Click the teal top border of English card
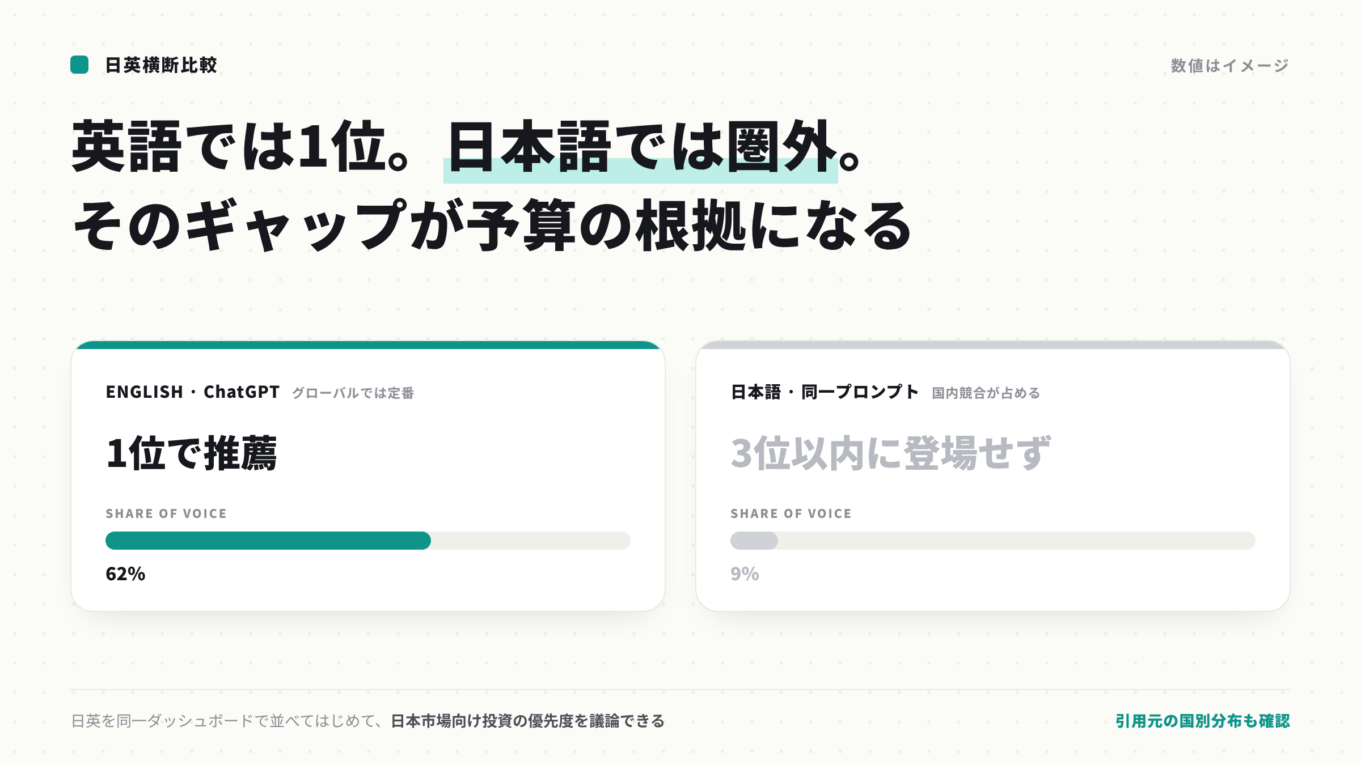Image resolution: width=1361 pixels, height=765 pixels. (x=368, y=345)
